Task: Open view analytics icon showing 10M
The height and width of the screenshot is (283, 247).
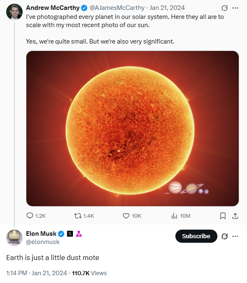Action: (174, 216)
